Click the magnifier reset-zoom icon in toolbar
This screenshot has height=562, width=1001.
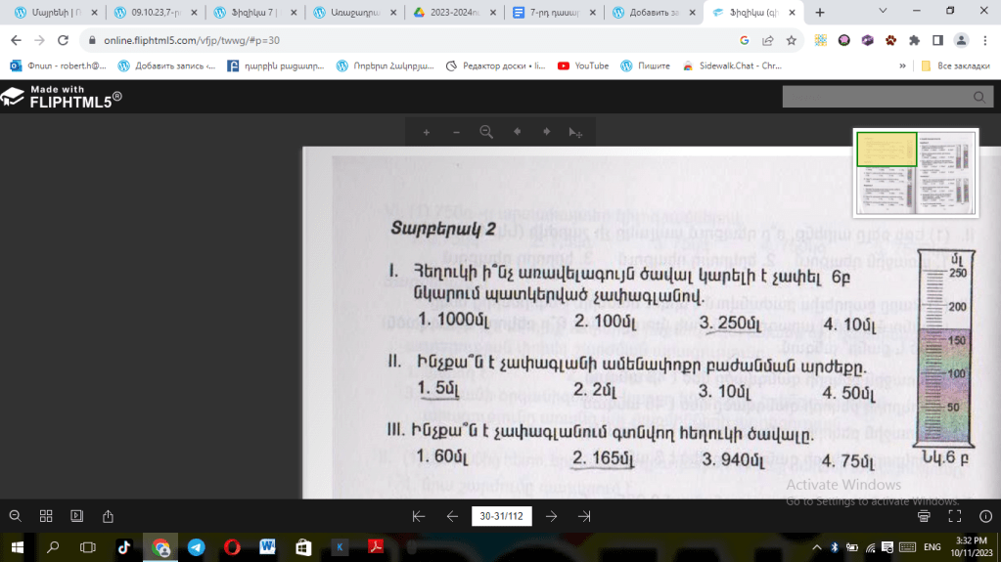[486, 132]
